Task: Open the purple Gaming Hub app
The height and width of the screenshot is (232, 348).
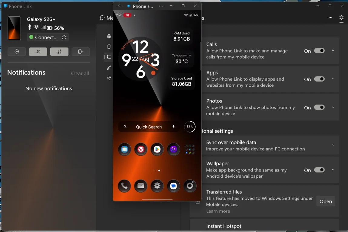Action: pos(173,150)
